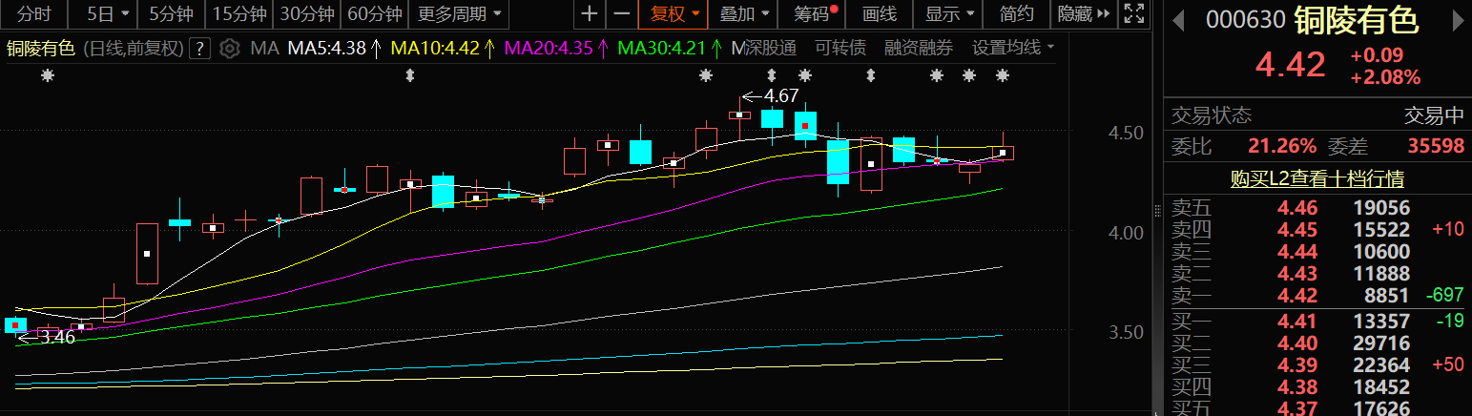Click the minus zoom-out chart button
This screenshot has width=1472, height=416.
point(621,13)
